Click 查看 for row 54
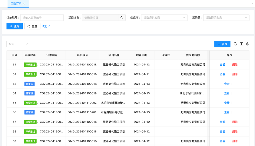 [227, 93]
